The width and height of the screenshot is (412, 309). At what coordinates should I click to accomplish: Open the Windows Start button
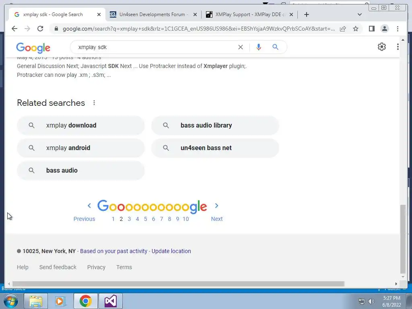(11, 301)
